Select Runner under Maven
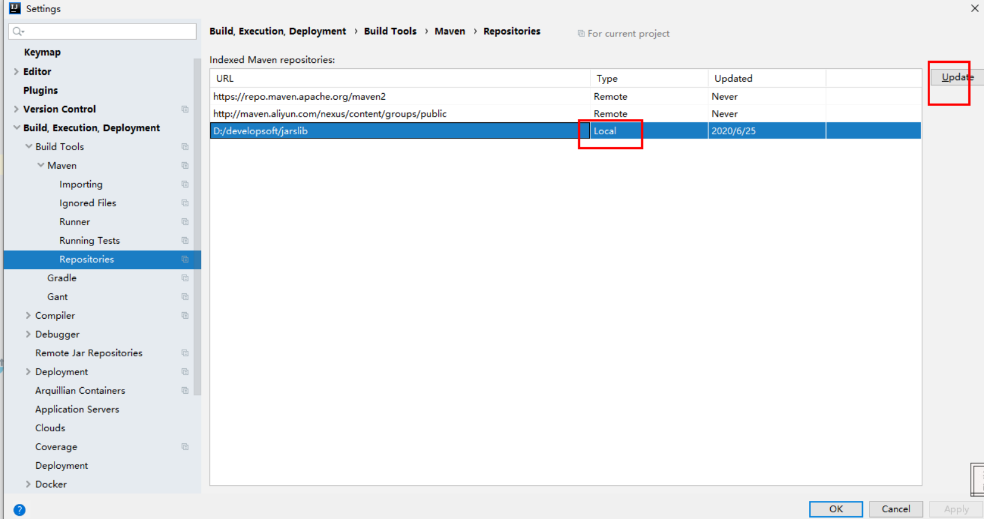The width and height of the screenshot is (984, 519). click(x=74, y=222)
